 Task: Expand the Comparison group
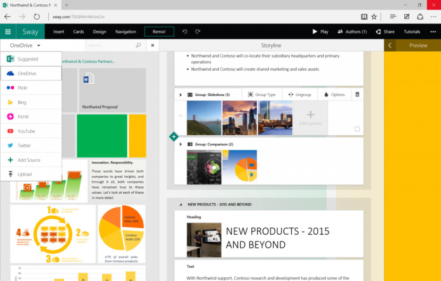point(181,144)
